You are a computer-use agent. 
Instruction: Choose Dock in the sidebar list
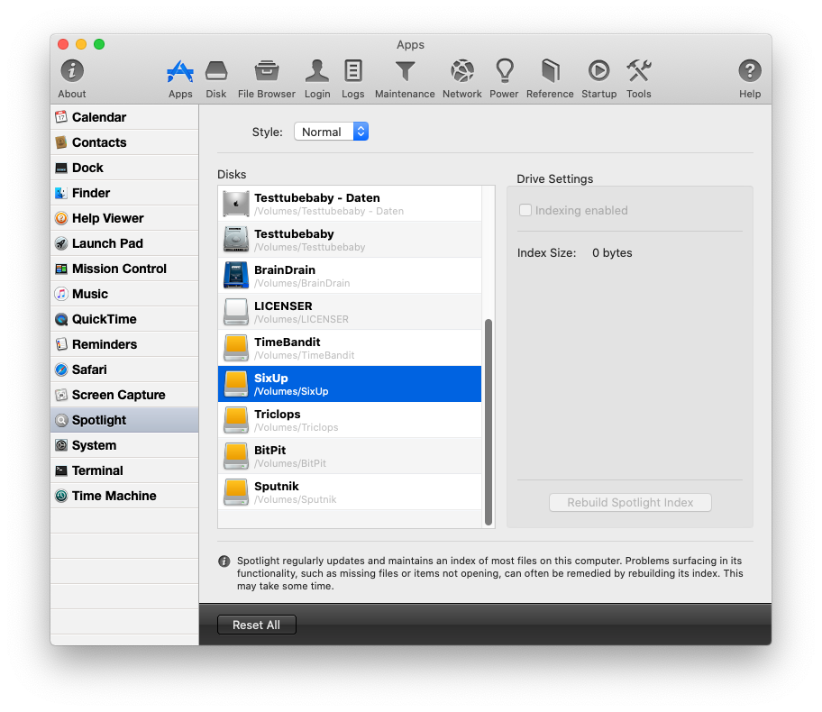[124, 168]
